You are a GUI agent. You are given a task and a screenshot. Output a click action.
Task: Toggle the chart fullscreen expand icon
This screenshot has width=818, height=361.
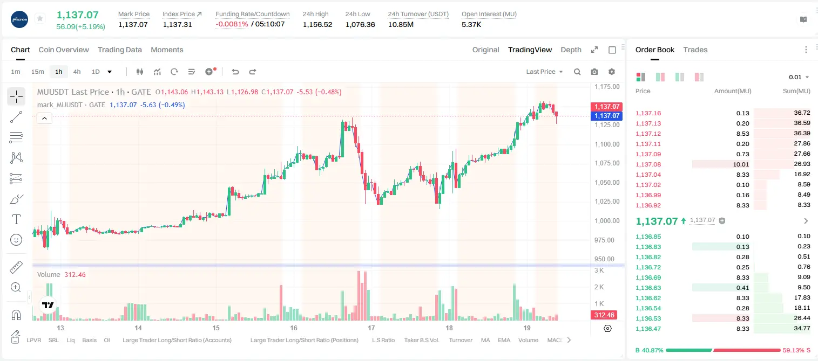tap(594, 50)
